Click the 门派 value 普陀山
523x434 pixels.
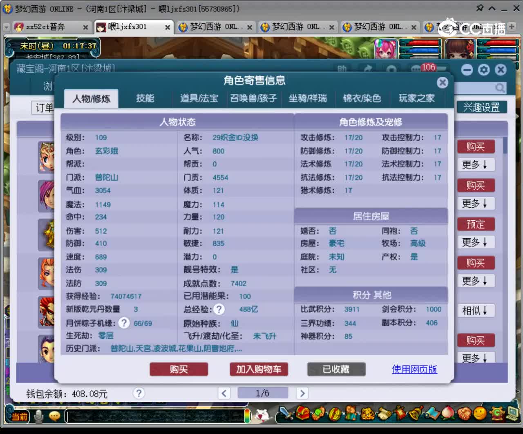point(106,177)
